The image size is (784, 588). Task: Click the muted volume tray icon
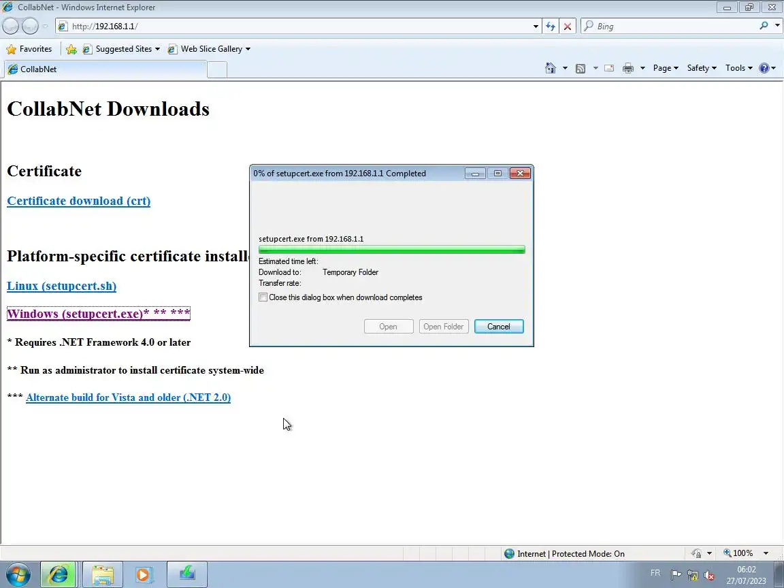[709, 575]
